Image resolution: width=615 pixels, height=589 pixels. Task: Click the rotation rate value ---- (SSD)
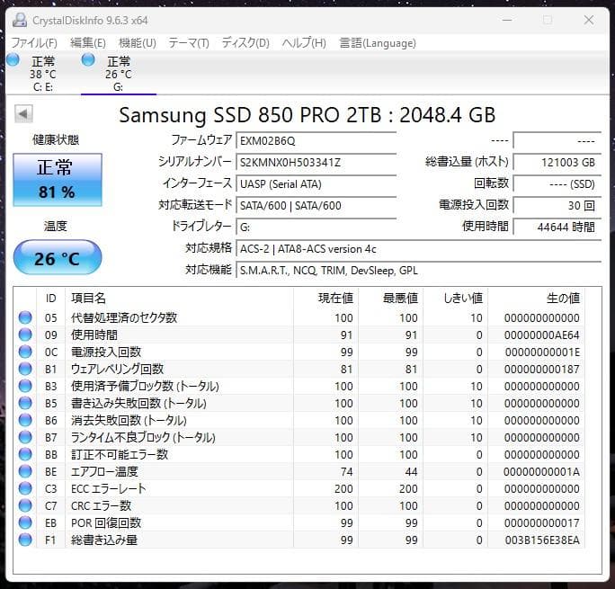[557, 184]
